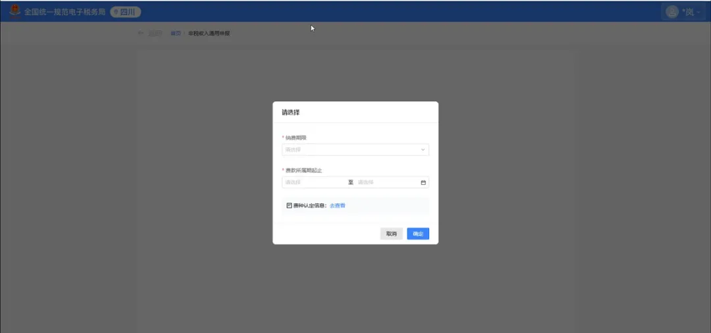
Task: Select the 非税收入通用申报 breadcrumb item
Action: 209,33
